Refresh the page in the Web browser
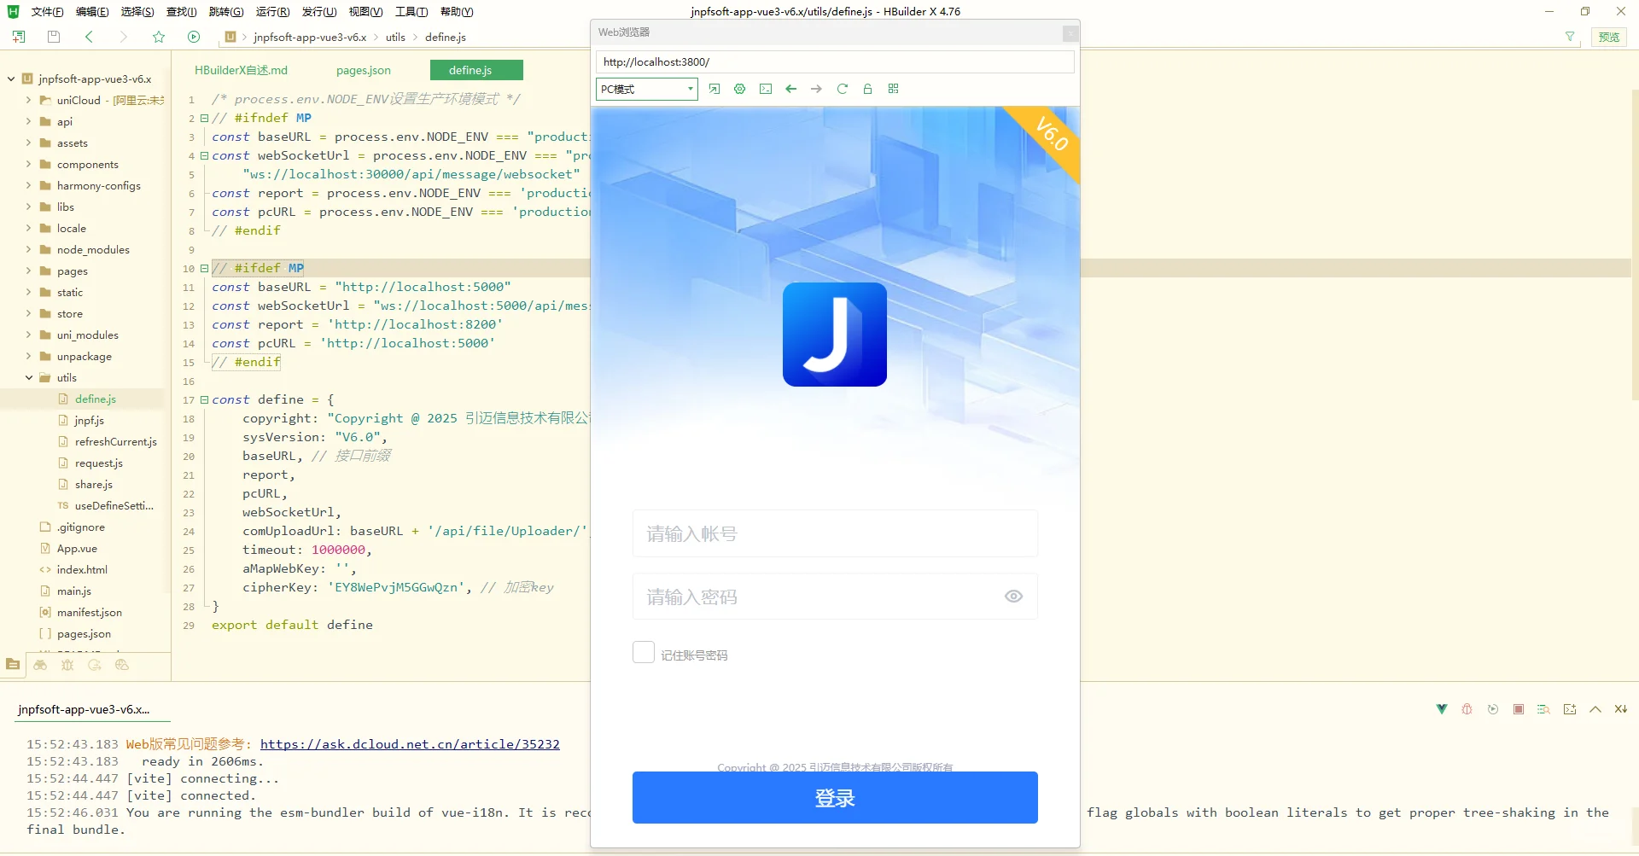Image resolution: width=1639 pixels, height=856 pixels. pyautogui.click(x=843, y=89)
